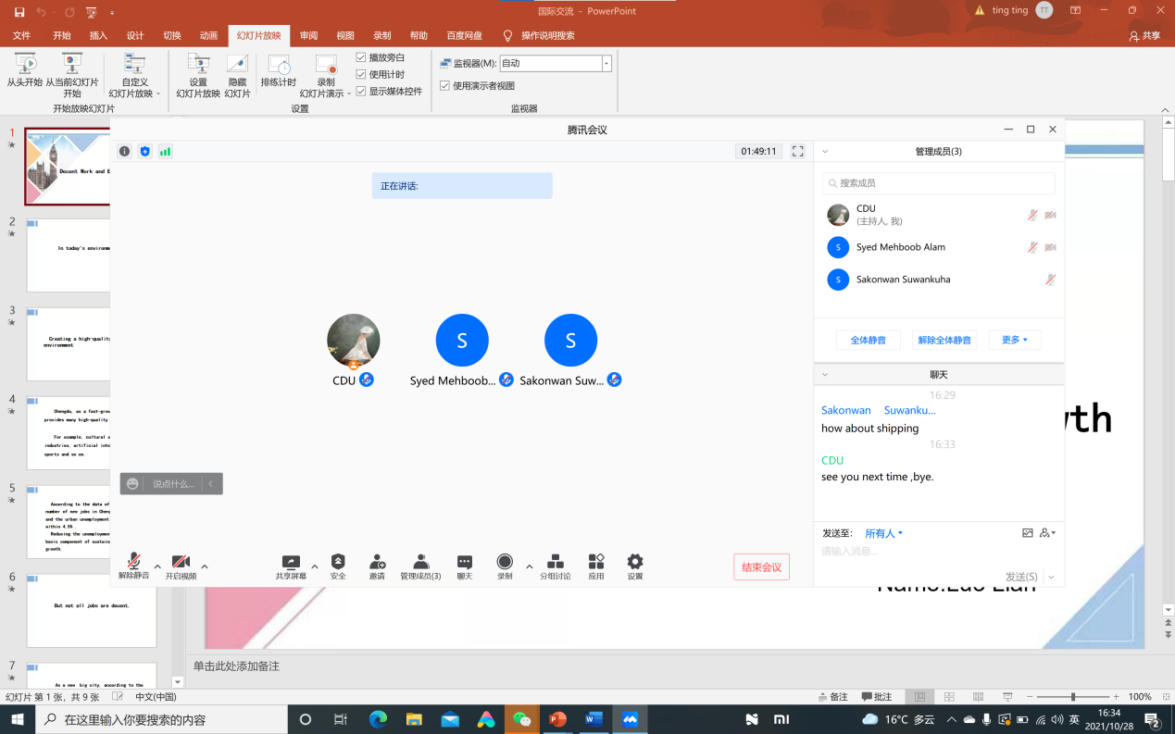1175x734 pixels.
Task: Click the zoom in plus button in status bar
Action: [x=1117, y=697]
